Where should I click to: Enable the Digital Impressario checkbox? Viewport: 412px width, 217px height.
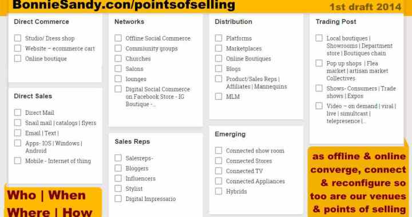pos(118,199)
